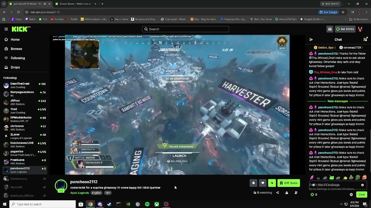Select ZLaner in the Following list
Screen dimensions: 371x208
[x=25, y=136]
